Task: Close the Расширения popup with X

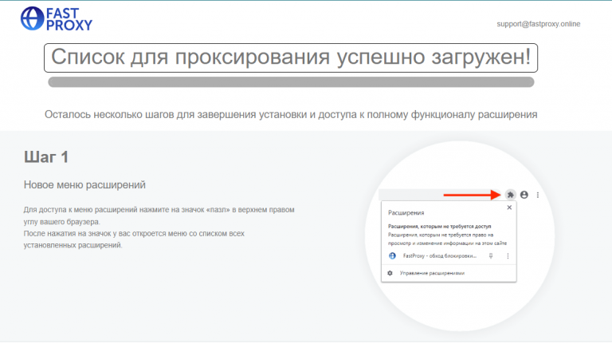Action: (x=509, y=208)
